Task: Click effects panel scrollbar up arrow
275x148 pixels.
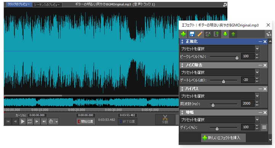Action: click(270, 42)
